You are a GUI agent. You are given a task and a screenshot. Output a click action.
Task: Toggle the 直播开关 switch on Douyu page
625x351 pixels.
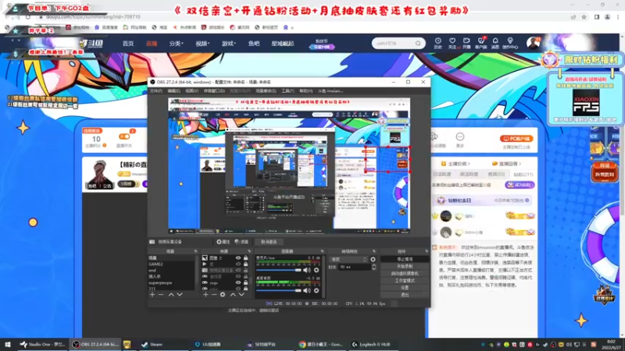point(124,136)
